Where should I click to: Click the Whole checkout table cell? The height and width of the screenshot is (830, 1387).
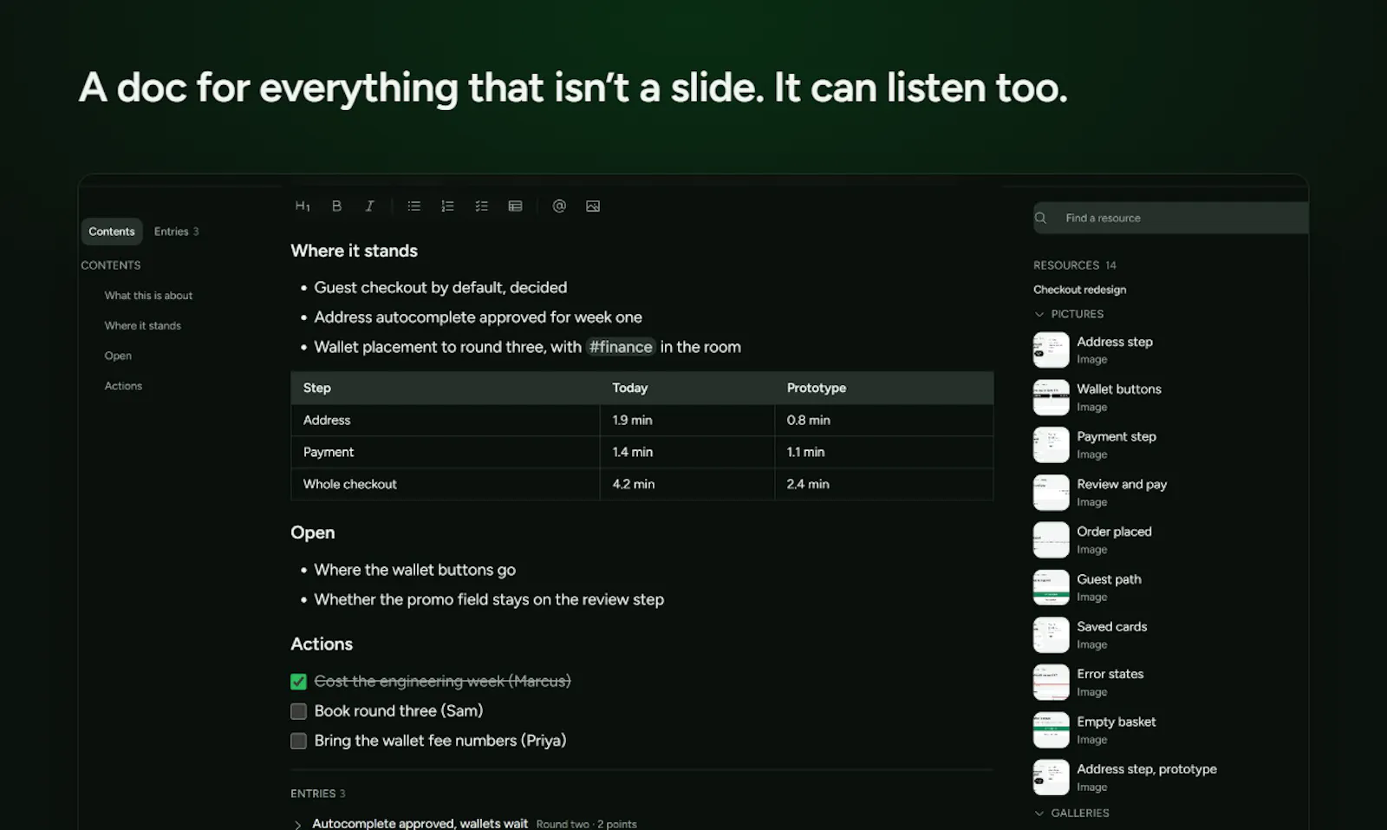(x=446, y=484)
